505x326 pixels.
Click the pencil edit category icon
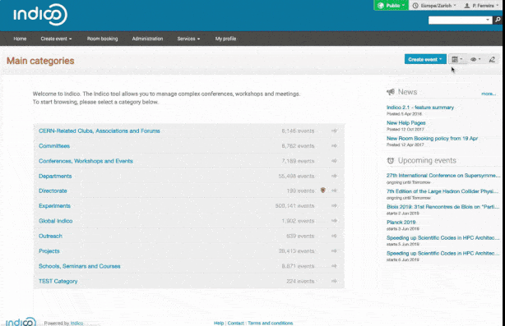[492, 59]
